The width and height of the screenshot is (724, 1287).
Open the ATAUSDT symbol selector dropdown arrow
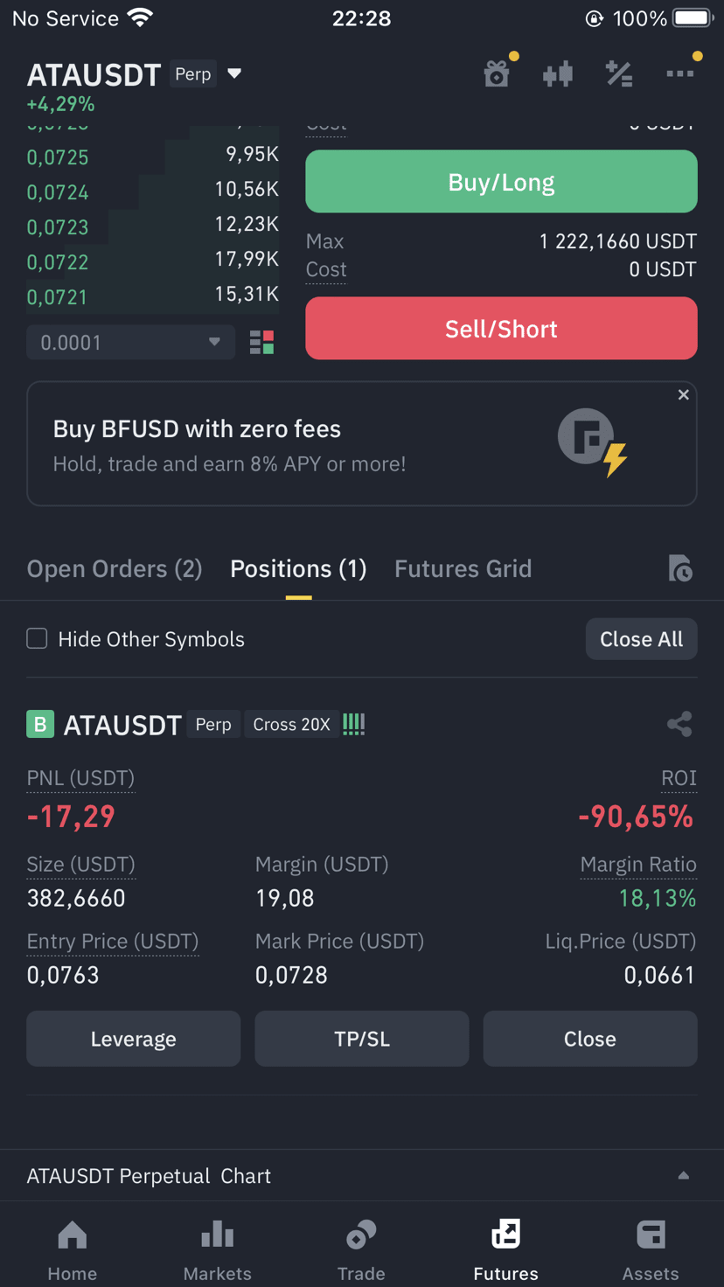tap(234, 73)
